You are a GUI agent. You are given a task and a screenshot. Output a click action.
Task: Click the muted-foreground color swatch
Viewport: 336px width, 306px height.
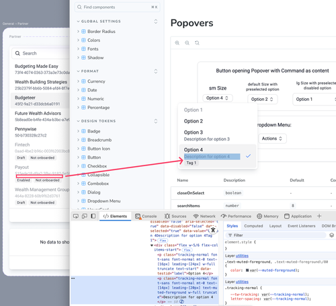247,270
